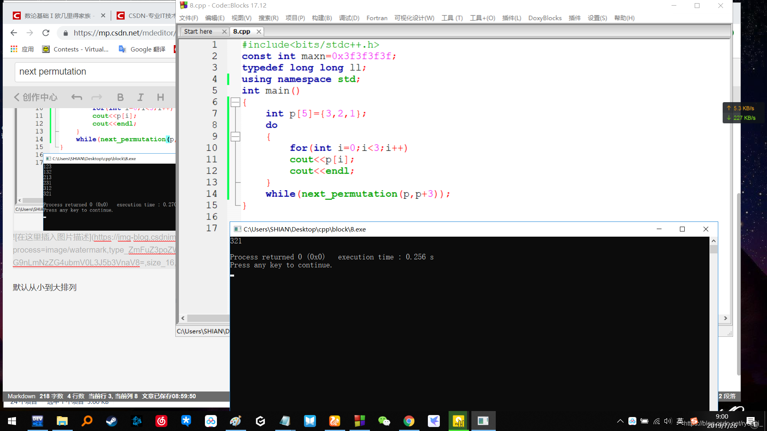Reload the browser page
Screen dimensions: 767x431
click(x=46, y=33)
